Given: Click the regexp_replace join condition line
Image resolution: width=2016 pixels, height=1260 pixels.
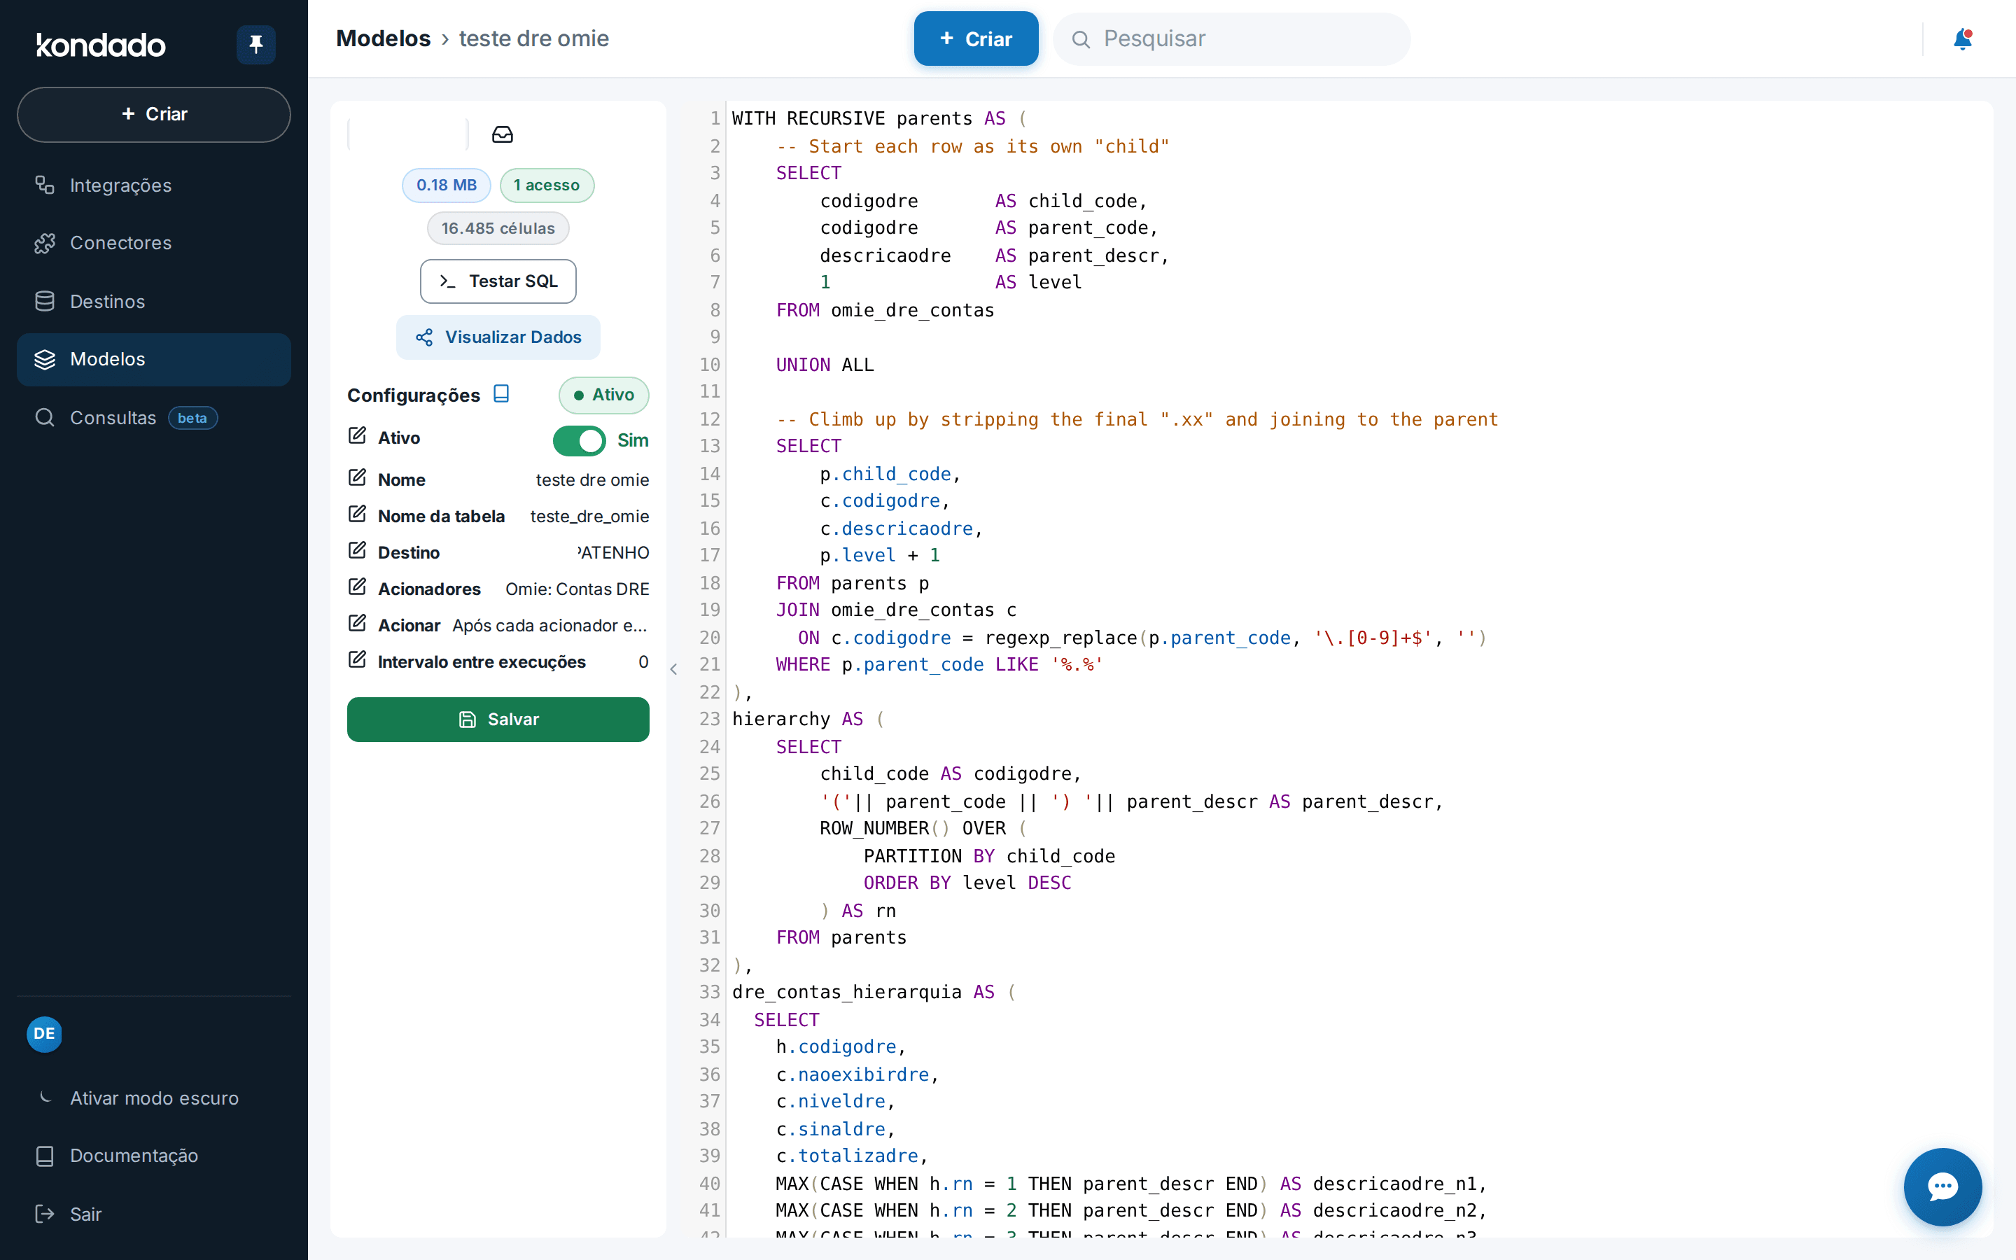Looking at the screenshot, I should pos(1142,638).
